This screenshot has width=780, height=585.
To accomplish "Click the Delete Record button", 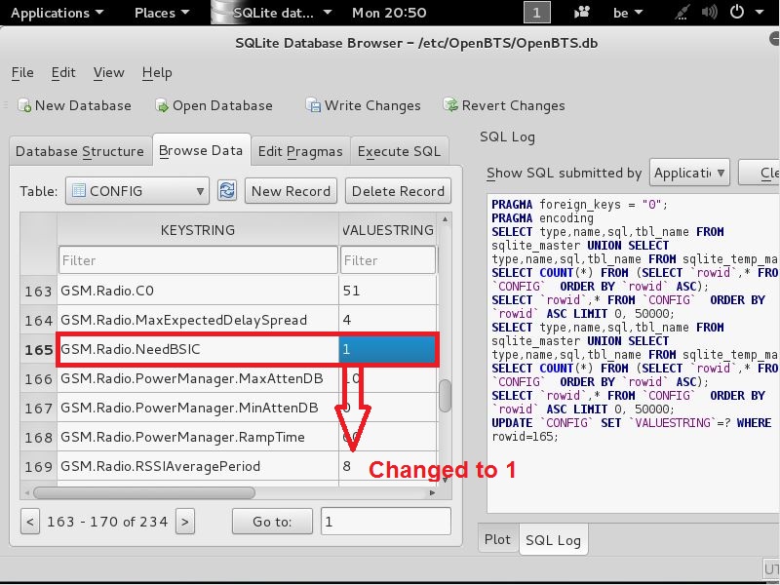I will coord(398,191).
